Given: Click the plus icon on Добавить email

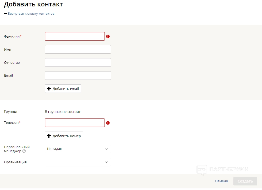Looking at the screenshot, I should (49, 89).
